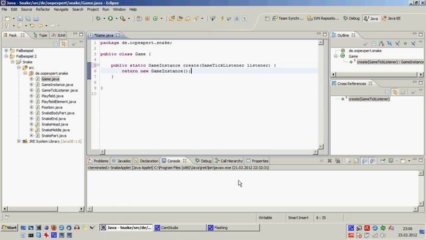
Task: Collapse All in the Package Explorer
Action: [56, 43]
